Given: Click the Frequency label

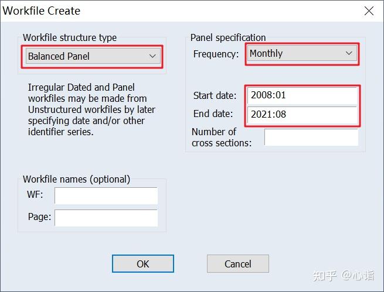Looking at the screenshot, I should point(216,54).
